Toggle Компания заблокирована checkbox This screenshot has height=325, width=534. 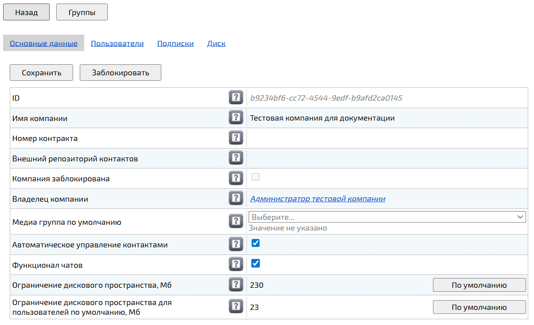pyautogui.click(x=256, y=177)
